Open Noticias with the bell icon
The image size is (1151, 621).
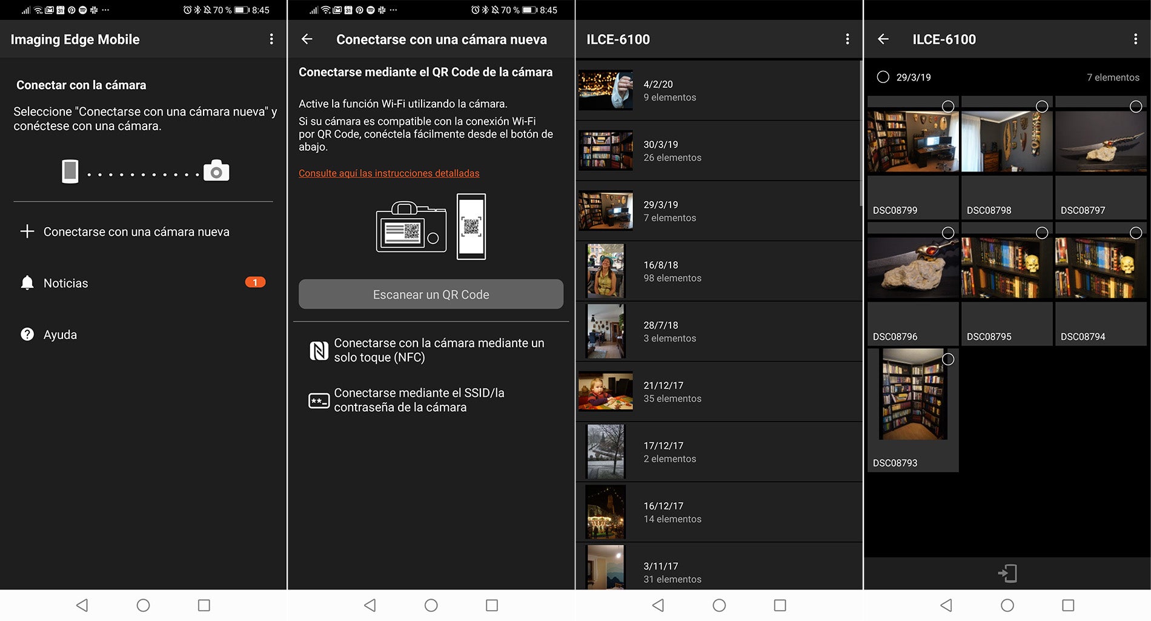tap(27, 283)
